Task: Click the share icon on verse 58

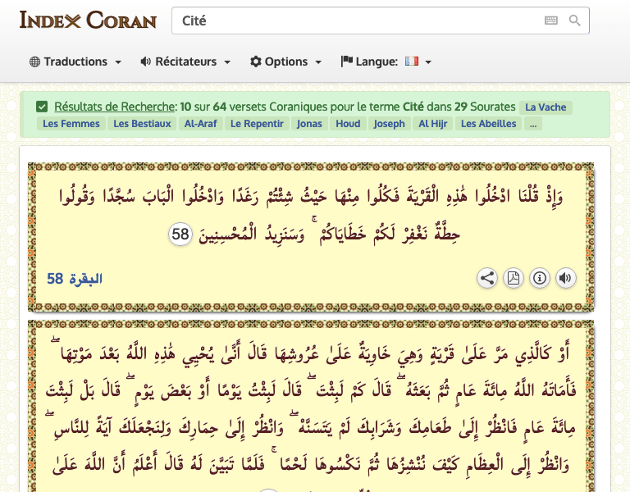Action: 487,278
